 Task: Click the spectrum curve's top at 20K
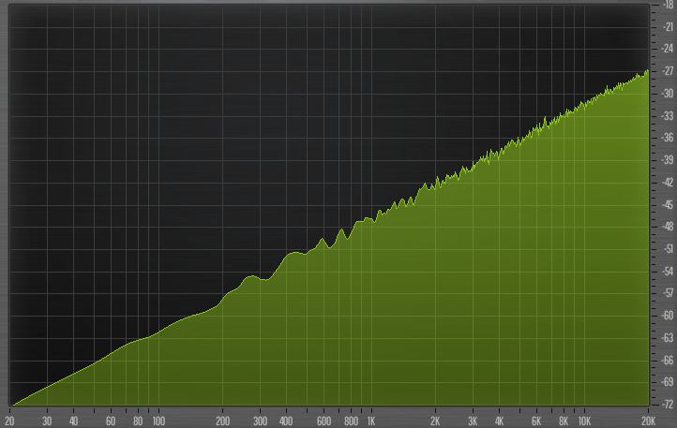pyautogui.click(x=646, y=71)
